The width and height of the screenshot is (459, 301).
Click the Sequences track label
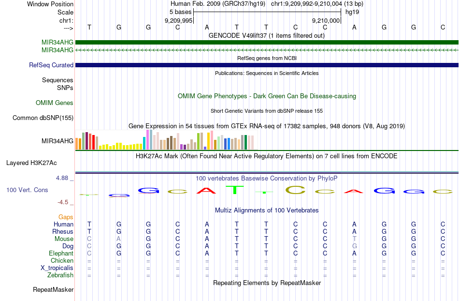coord(57,80)
